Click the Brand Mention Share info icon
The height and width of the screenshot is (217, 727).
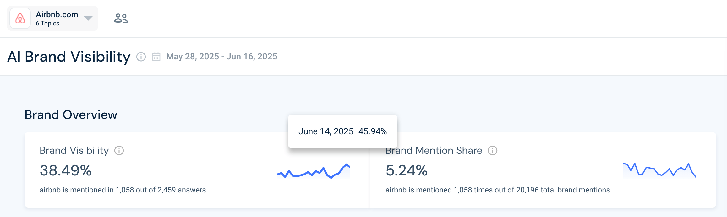(492, 151)
